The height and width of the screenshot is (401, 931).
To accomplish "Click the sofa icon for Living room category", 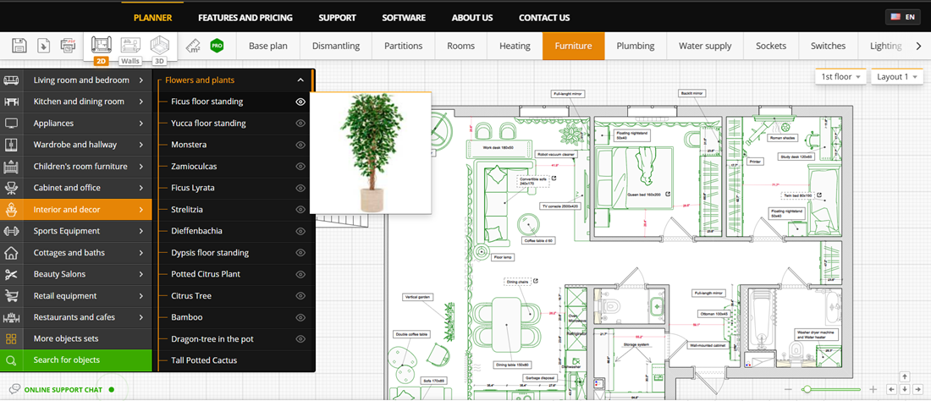I will pos(11,80).
